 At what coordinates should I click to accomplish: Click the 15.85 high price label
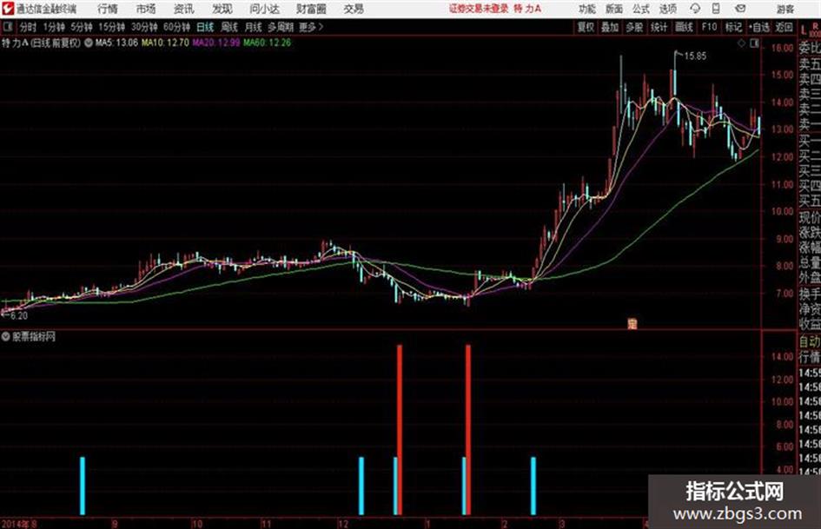coord(695,56)
